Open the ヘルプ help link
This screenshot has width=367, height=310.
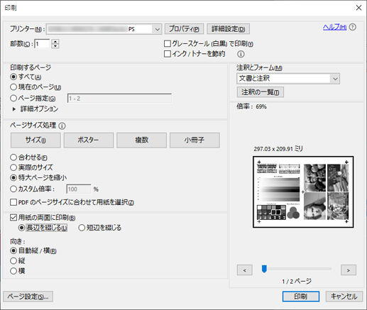coord(334,27)
